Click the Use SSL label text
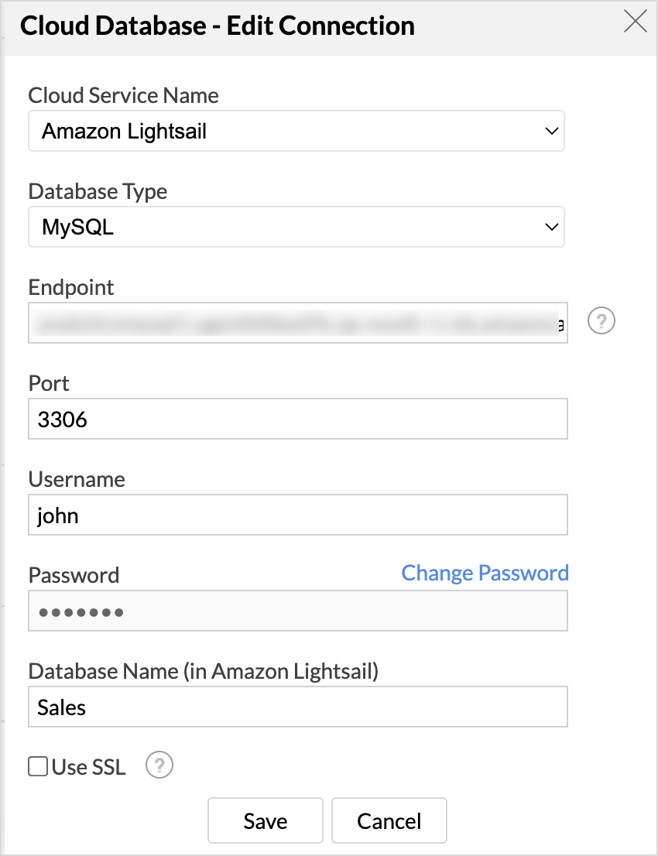Image resolution: width=658 pixels, height=856 pixels. [x=88, y=767]
